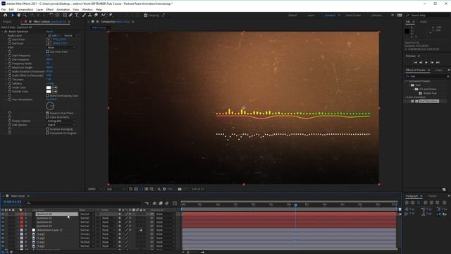
Task: Select the Clone Stamp tool
Action: coord(90,15)
